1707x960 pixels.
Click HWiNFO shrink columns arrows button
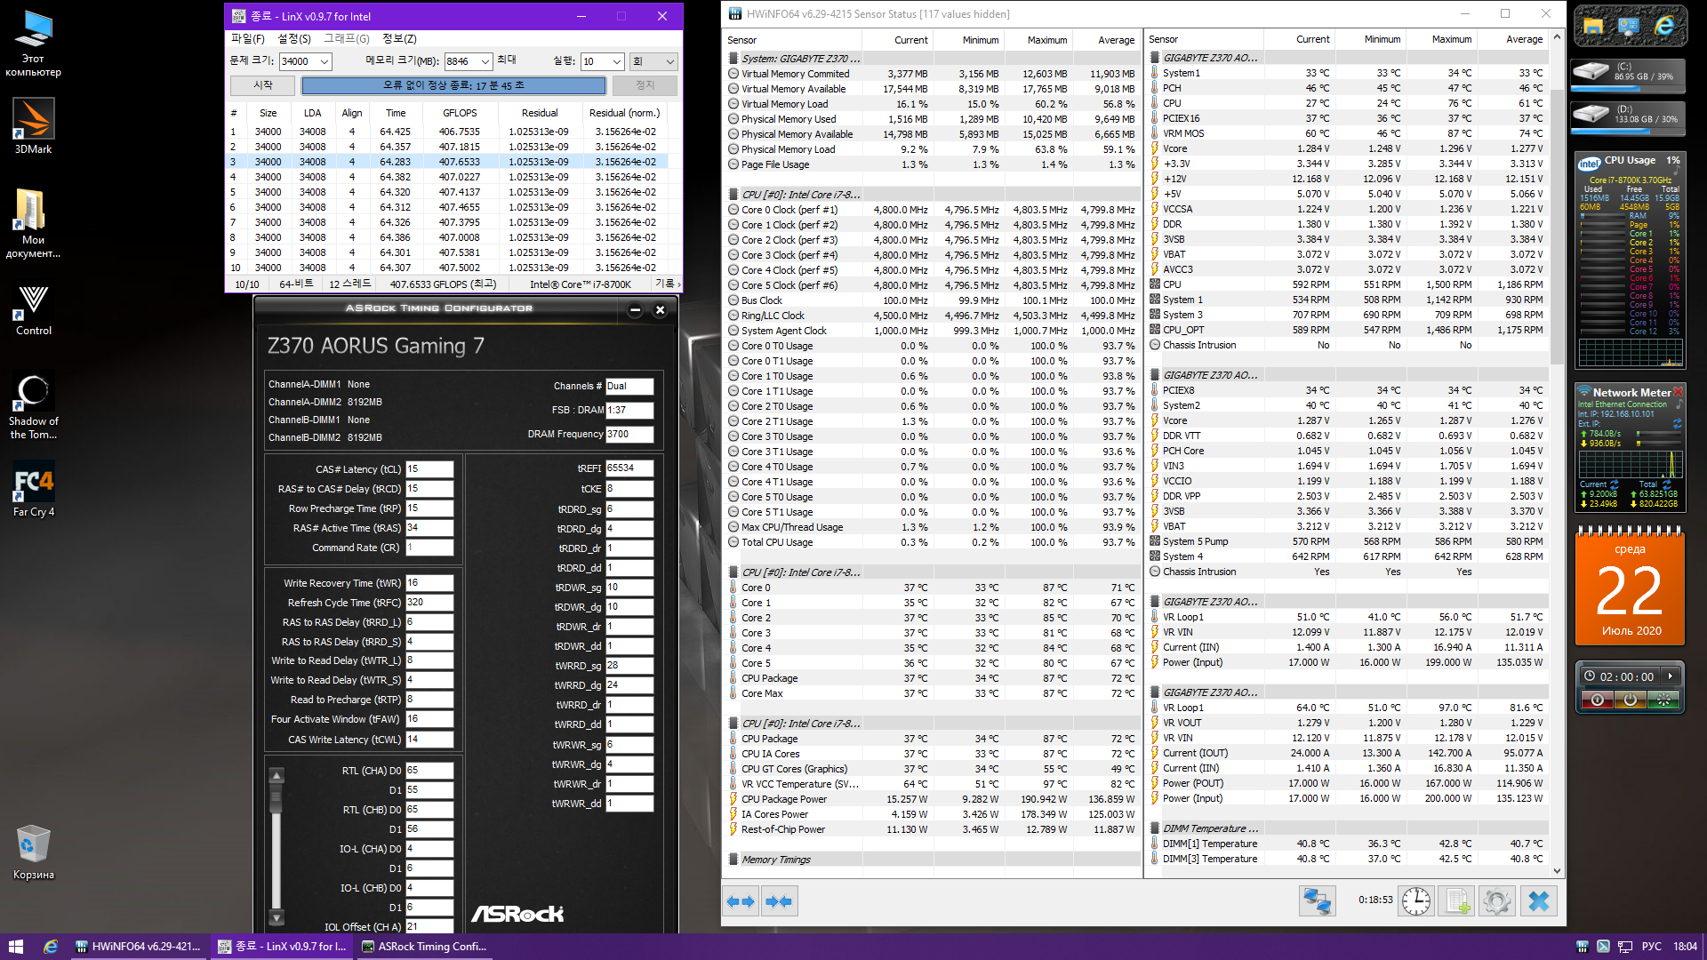coord(779,901)
